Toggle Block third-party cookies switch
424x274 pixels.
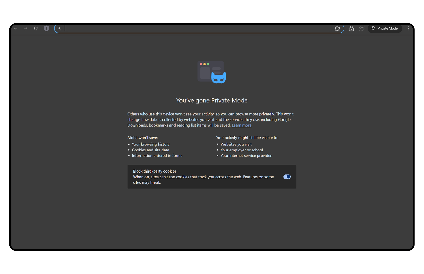[287, 177]
